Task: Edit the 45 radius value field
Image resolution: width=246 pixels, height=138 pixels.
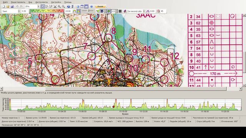Action: click(x=163, y=11)
